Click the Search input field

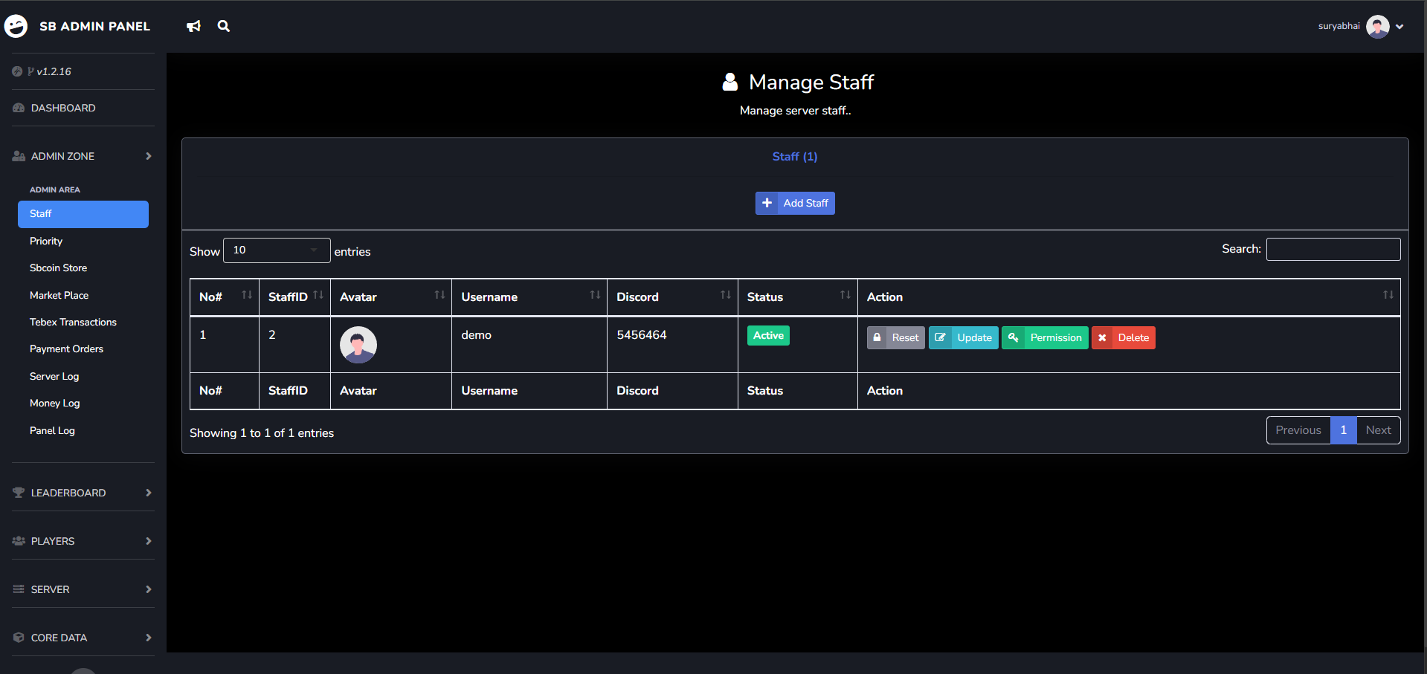coord(1333,249)
